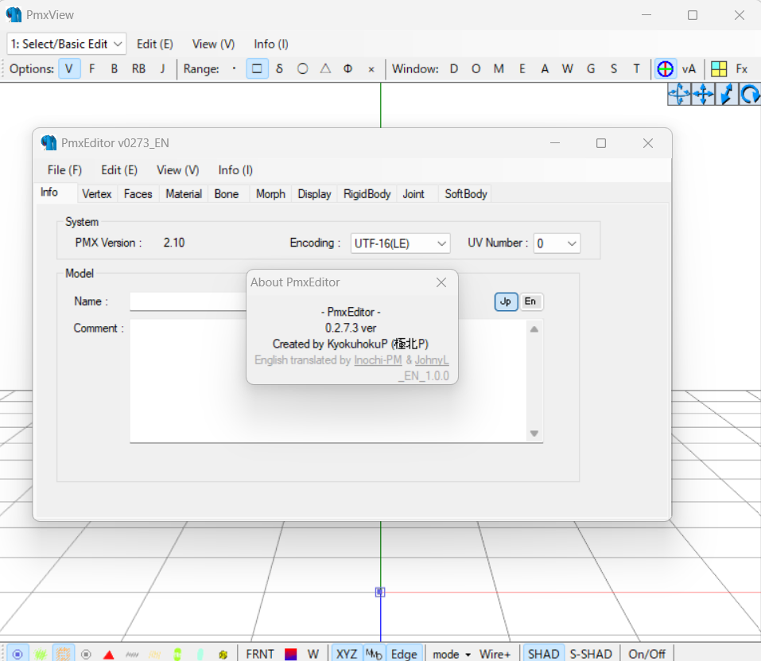
Task: Select the delta-shaped range mode
Action: point(280,68)
